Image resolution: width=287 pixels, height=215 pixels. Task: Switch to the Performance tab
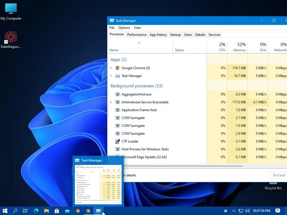pos(137,34)
